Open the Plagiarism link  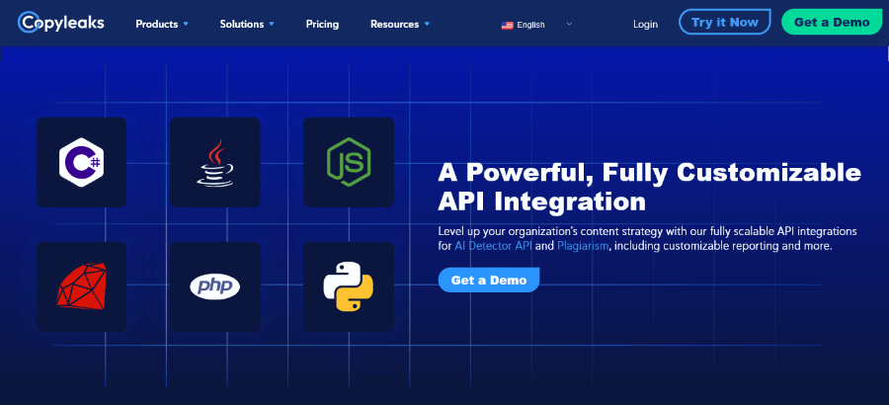(583, 247)
